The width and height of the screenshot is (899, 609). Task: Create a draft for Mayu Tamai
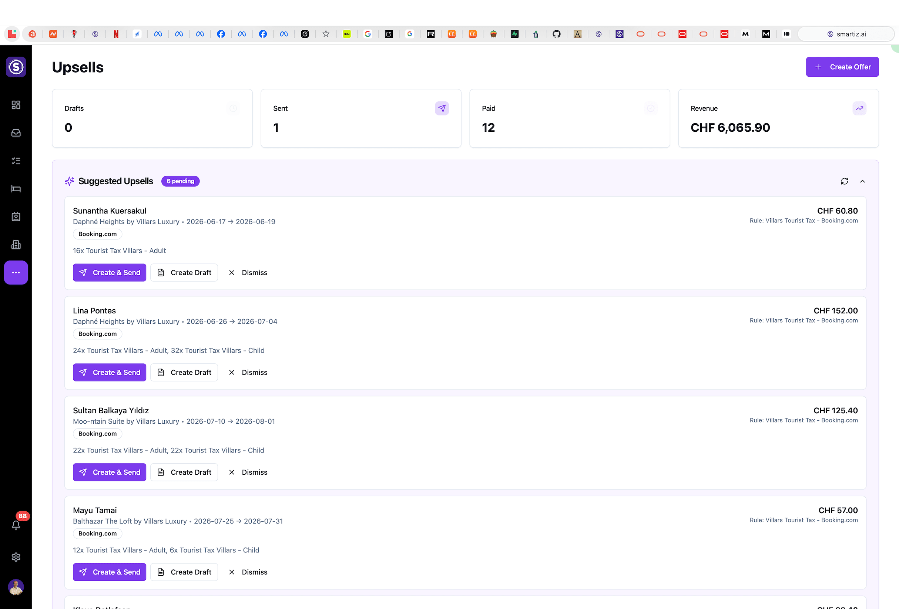(x=184, y=572)
